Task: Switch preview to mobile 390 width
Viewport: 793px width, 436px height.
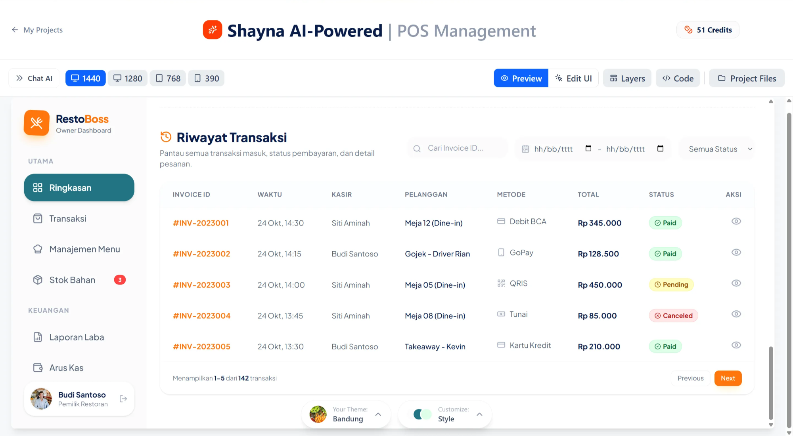Action: [x=206, y=78]
